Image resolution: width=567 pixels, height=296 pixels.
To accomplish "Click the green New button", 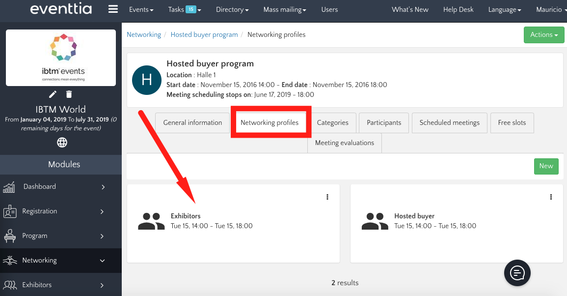I will click(546, 166).
